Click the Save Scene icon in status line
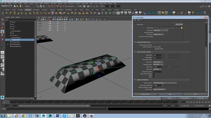 coord(20,6)
